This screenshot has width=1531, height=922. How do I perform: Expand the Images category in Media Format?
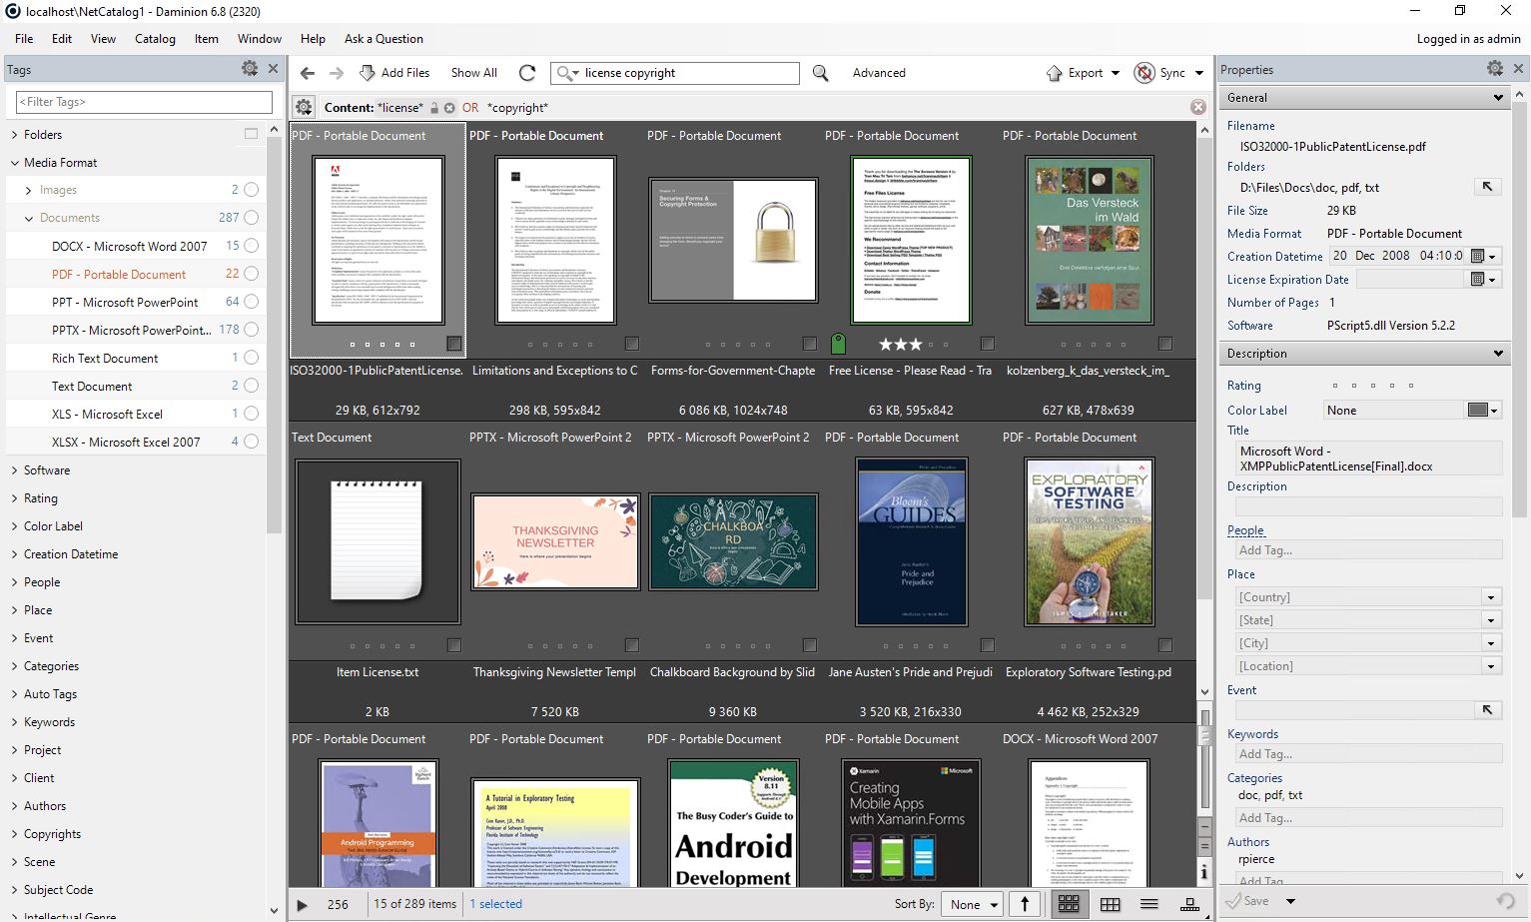click(27, 190)
